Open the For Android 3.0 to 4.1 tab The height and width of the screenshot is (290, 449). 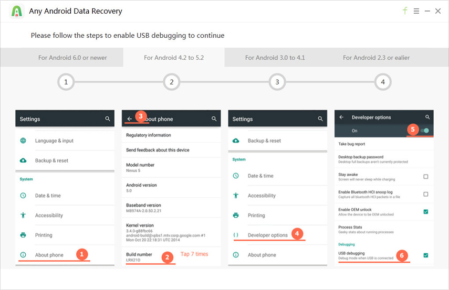[x=275, y=58]
